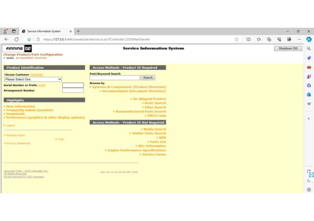The height and width of the screenshot is (221, 314).
Task: Select the Service Information System tab
Action: [44, 31]
